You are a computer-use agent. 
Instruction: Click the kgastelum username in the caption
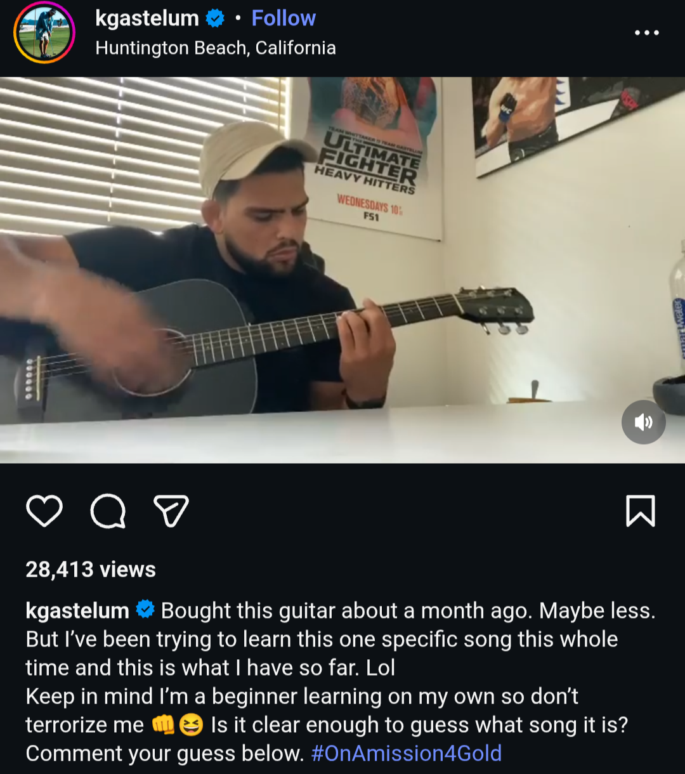(x=77, y=610)
